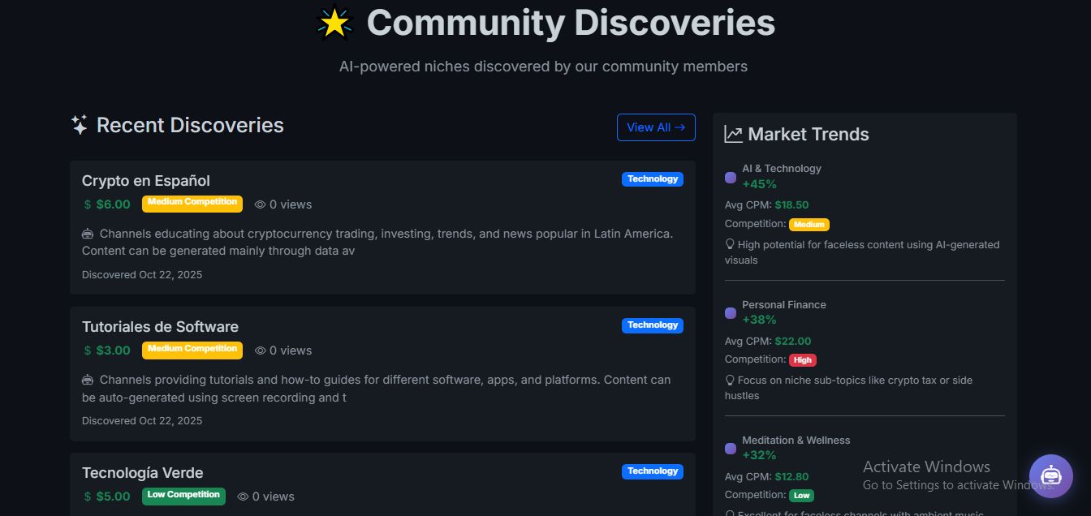The height and width of the screenshot is (516, 1091).
Task: Click the $3.00 price on Tutoriales de Software
Action: click(113, 350)
